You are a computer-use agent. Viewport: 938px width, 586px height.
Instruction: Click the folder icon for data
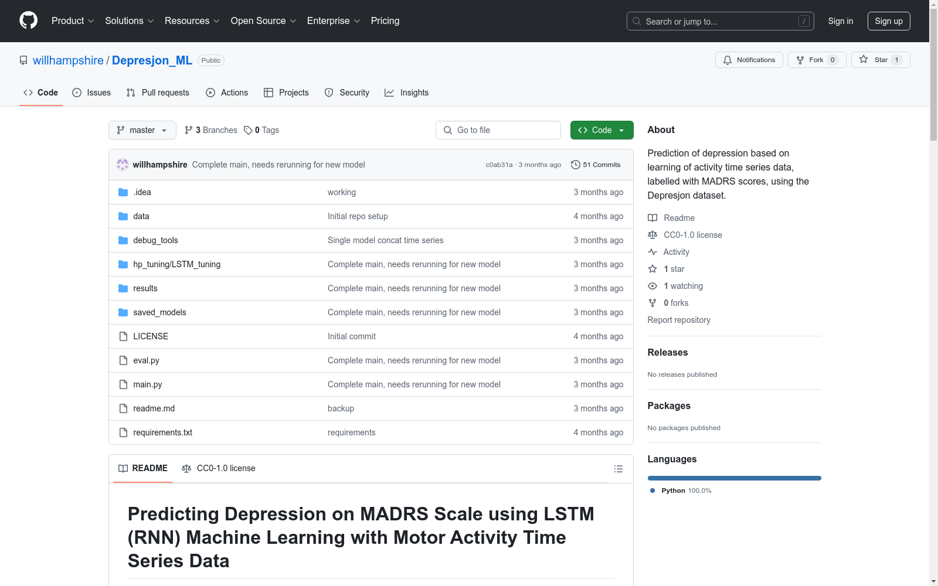[x=123, y=216]
